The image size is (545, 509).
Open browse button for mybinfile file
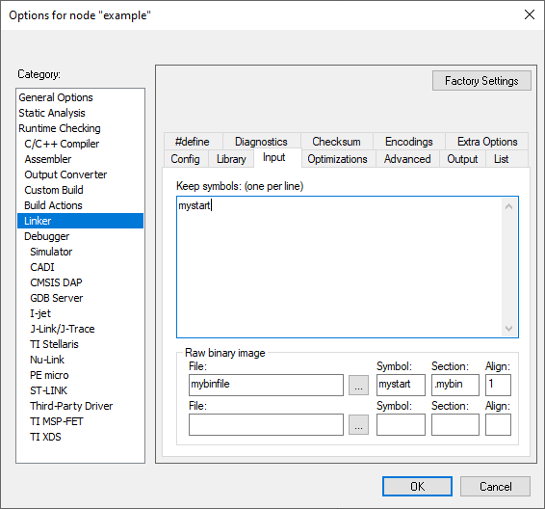(x=358, y=386)
